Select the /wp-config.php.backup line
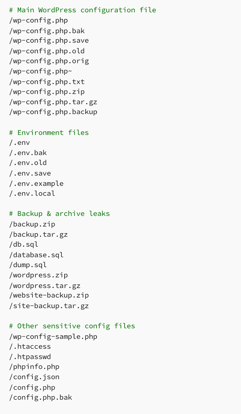Screen dimensions: 241x414 tap(53, 112)
